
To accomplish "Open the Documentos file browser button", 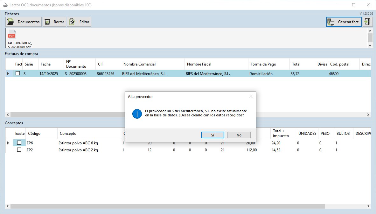I will click(24, 22).
